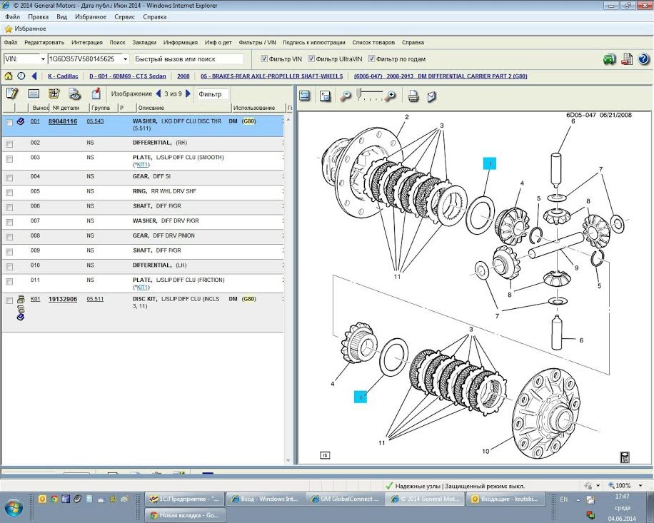Click the K - Cadillac breadcrumb link
654x523 pixels.
click(x=64, y=76)
